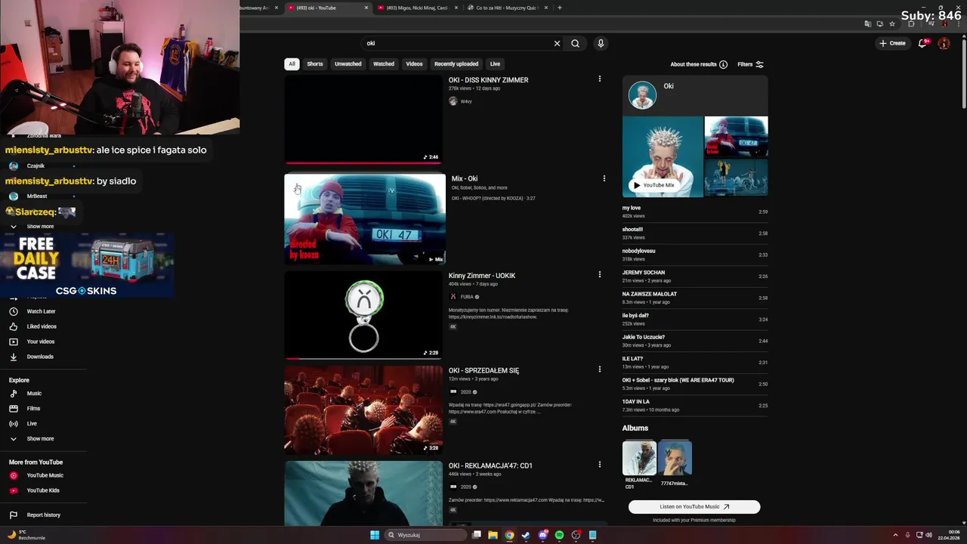This screenshot has width=967, height=544.
Task: Open Report history flag item
Action: [x=42, y=515]
